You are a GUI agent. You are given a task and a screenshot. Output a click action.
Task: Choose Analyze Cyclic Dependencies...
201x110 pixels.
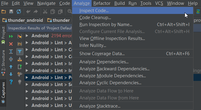132,83
